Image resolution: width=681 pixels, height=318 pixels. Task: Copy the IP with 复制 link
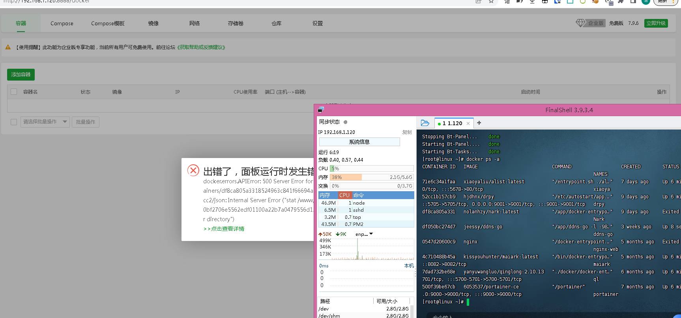[x=407, y=132]
